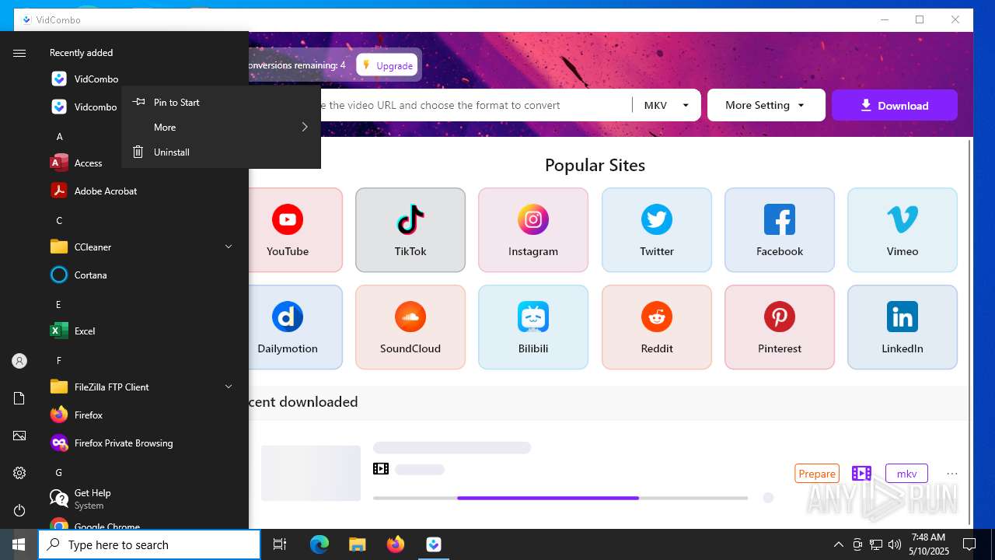Image resolution: width=995 pixels, height=560 pixels.
Task: Expand the More submenu in context menu
Action: click(221, 128)
